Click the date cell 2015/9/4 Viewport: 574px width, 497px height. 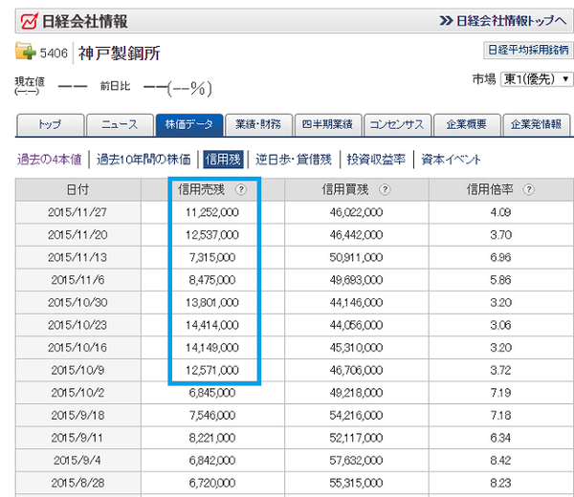coord(77,461)
